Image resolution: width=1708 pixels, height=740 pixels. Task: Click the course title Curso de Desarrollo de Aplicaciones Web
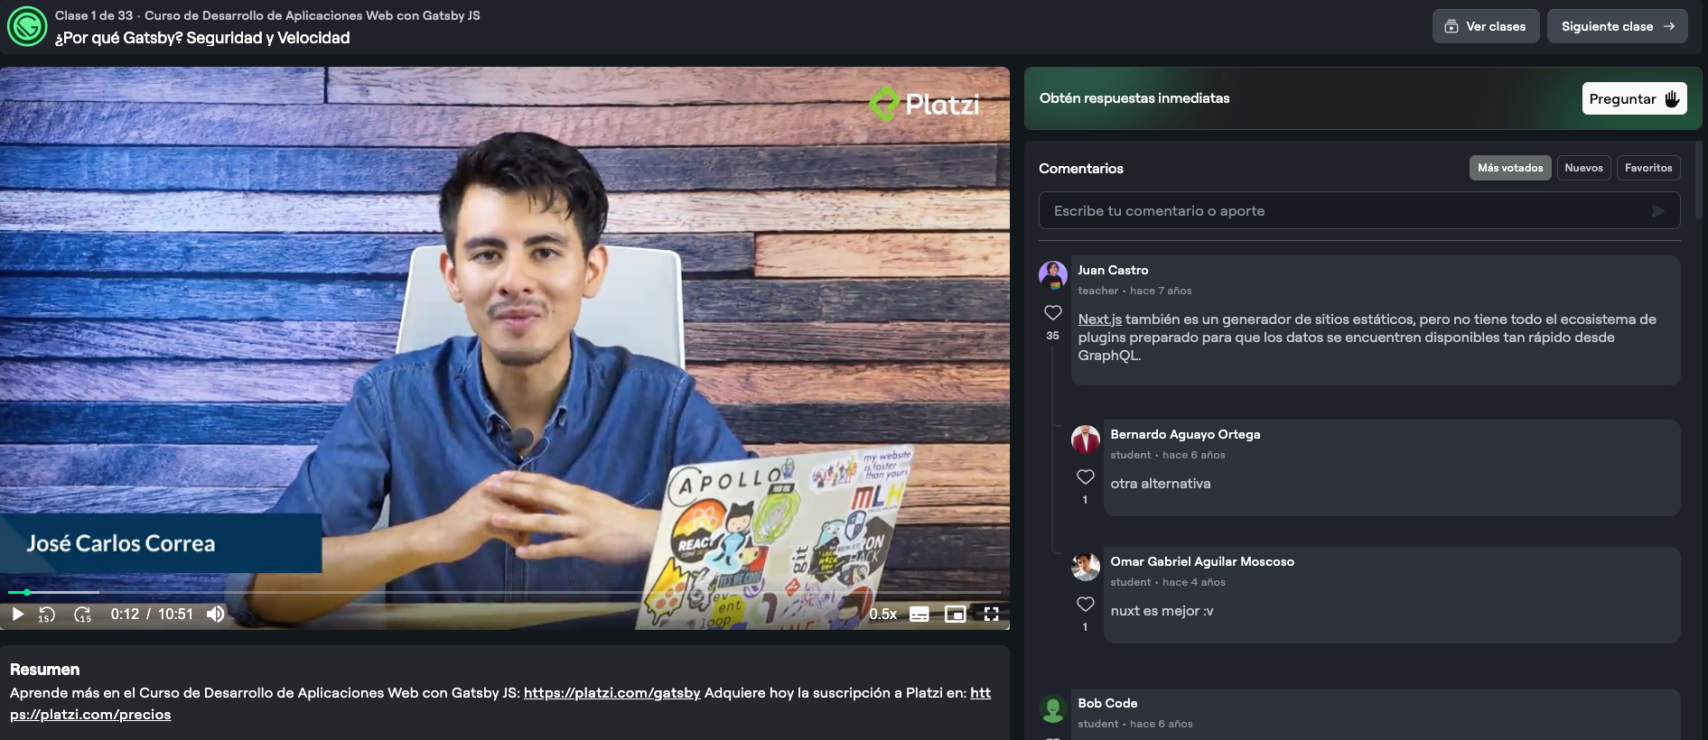(x=313, y=15)
